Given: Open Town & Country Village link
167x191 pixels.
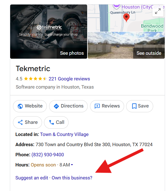Looking at the screenshot, I should coord(64,134).
